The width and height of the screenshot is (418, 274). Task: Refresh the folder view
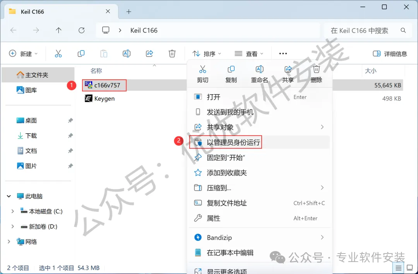point(82,31)
